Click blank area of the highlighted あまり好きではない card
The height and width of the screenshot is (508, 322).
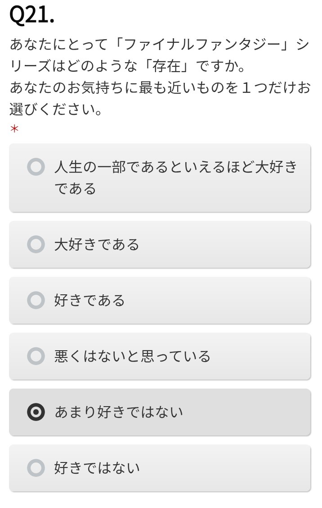click(249, 412)
